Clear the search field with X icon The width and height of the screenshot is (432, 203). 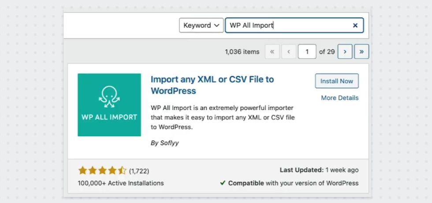click(x=355, y=25)
